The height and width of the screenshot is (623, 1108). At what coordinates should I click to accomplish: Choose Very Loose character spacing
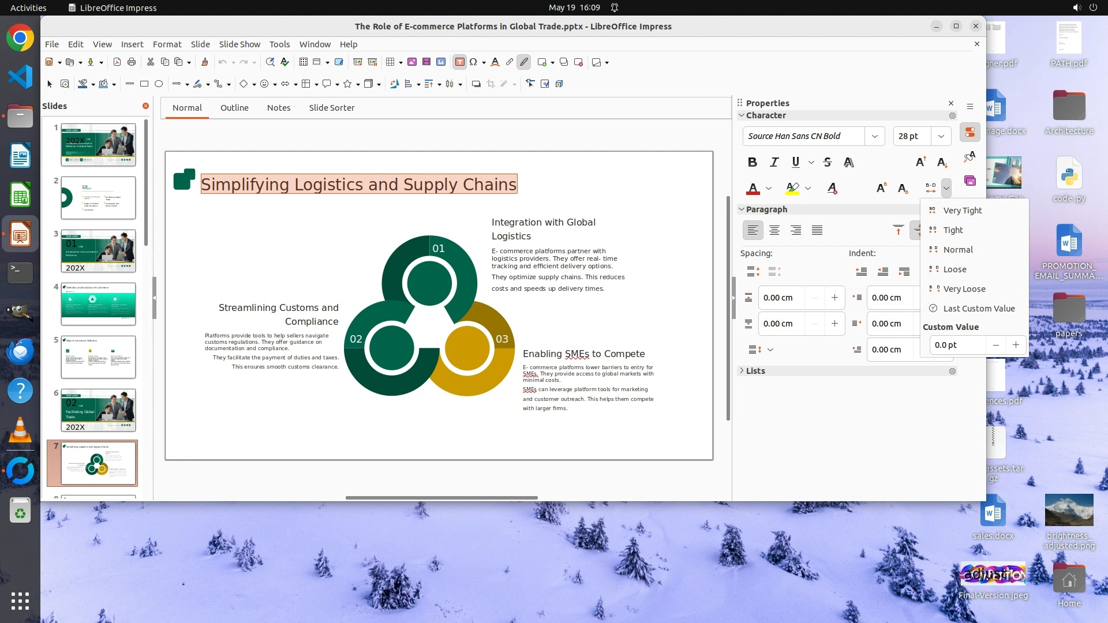pos(964,289)
